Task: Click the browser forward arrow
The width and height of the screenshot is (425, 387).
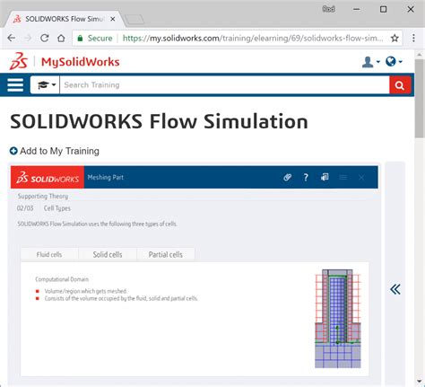Action: coord(28,38)
